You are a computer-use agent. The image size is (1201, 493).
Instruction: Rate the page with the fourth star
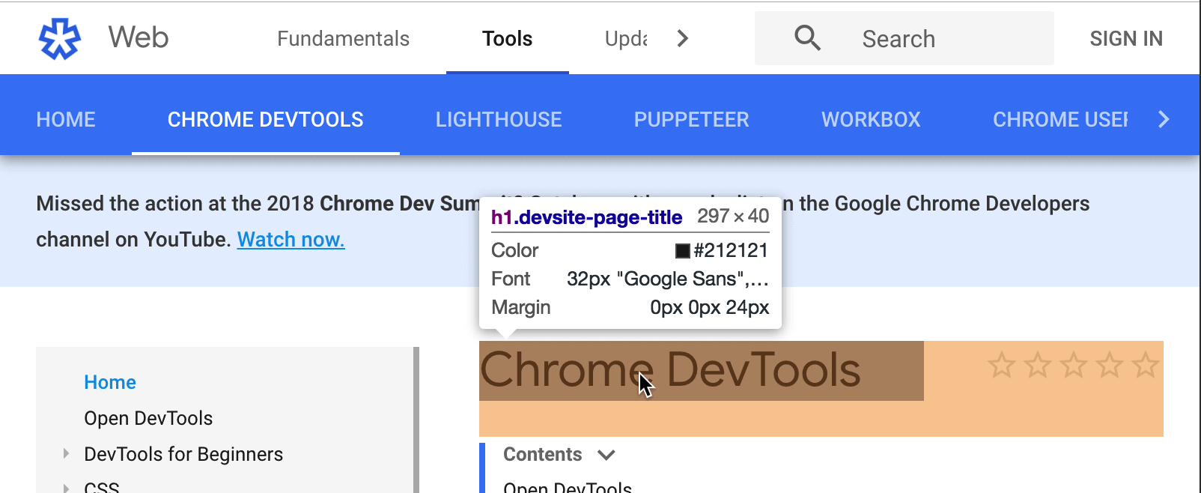click(1110, 366)
